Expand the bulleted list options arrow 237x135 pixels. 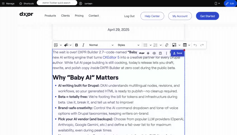151,45
